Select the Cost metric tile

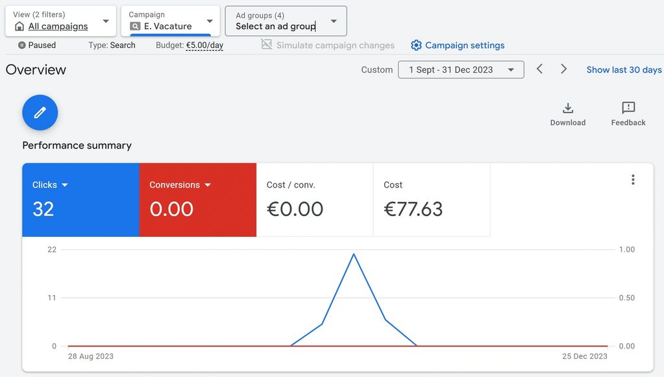[432, 200]
